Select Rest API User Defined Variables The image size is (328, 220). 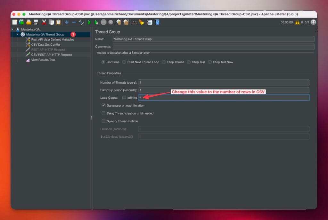point(53,39)
